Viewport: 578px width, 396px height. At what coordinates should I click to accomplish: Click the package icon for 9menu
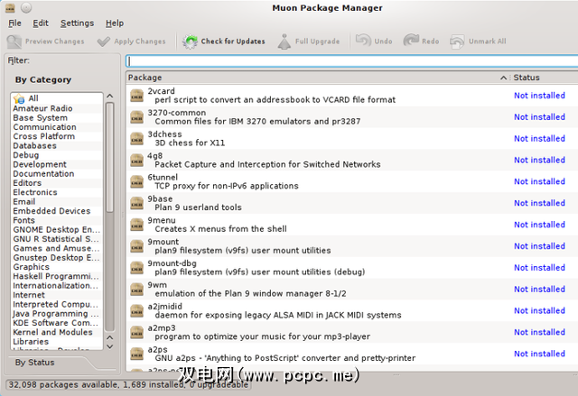[x=136, y=225]
